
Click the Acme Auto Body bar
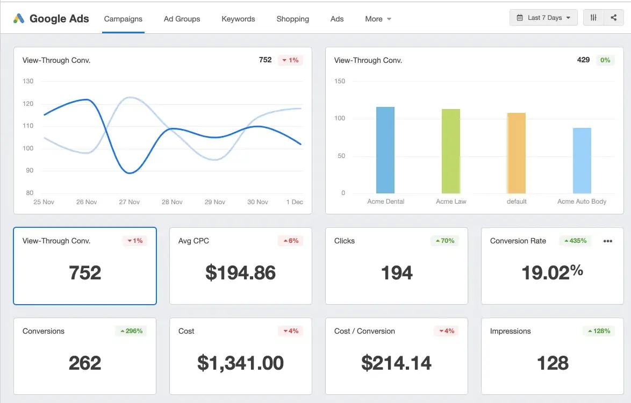[x=582, y=161]
